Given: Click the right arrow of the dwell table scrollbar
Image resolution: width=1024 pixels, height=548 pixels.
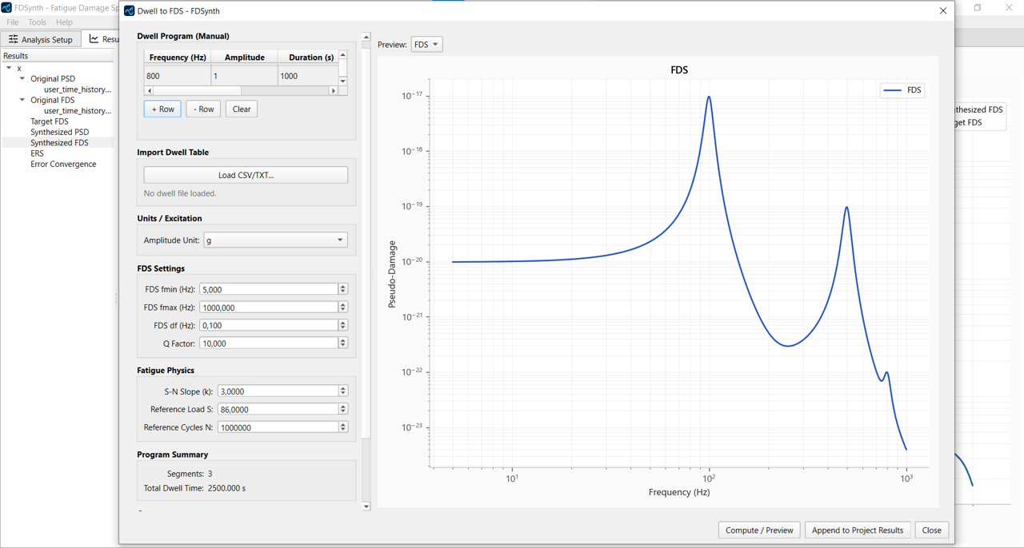Looking at the screenshot, I should pos(334,90).
